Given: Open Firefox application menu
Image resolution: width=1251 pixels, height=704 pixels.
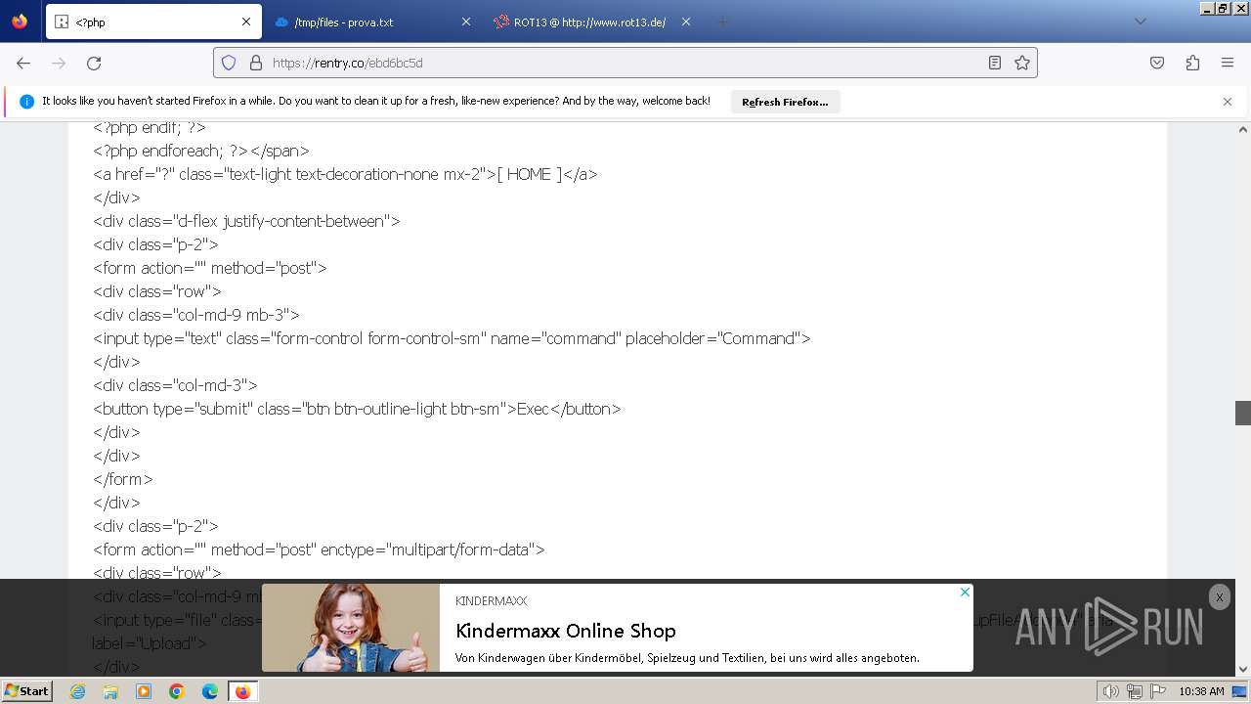Looking at the screenshot, I should click(1228, 63).
